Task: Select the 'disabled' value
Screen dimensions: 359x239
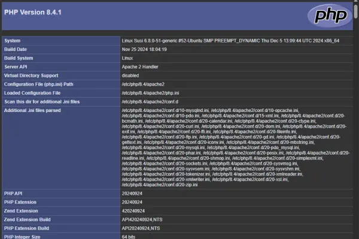Action: point(130,75)
